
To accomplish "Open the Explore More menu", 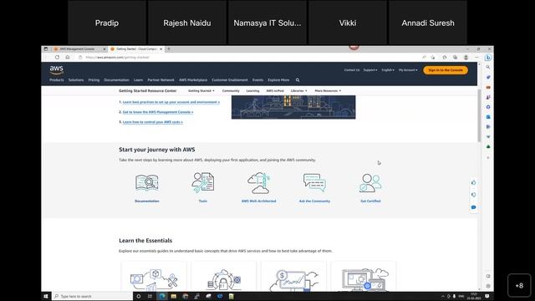I will 278,80.
